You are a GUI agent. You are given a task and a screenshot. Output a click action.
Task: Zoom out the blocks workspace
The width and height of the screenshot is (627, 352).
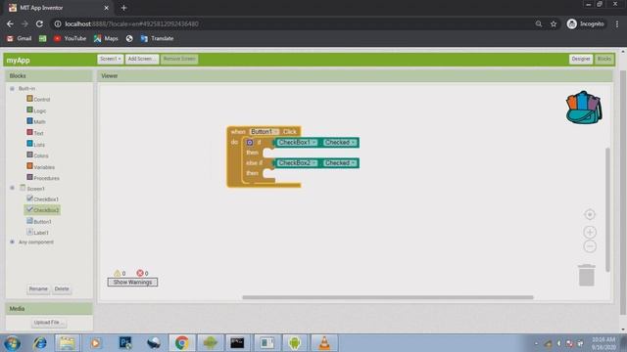(x=590, y=246)
